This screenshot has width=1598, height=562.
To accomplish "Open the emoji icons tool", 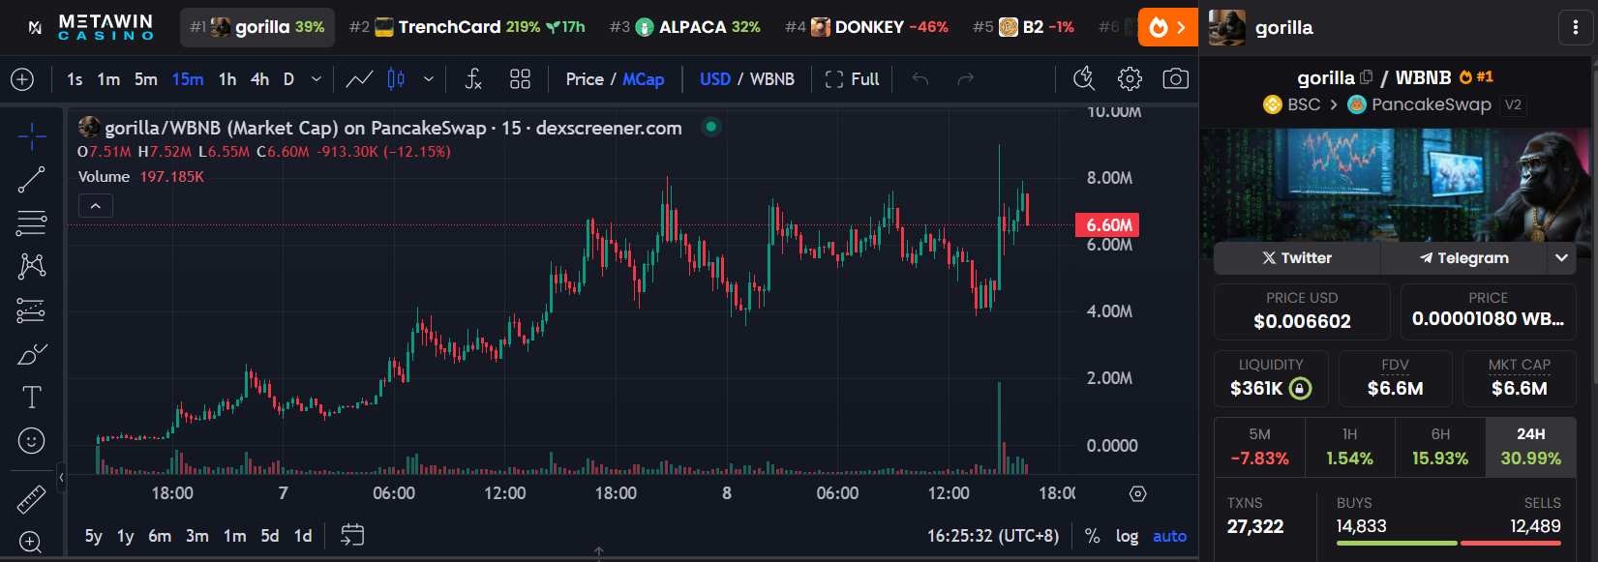I will [31, 441].
